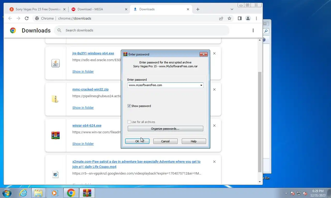Open the Windows Start menu
This screenshot has height=198, width=331.
pyautogui.click(x=7, y=193)
